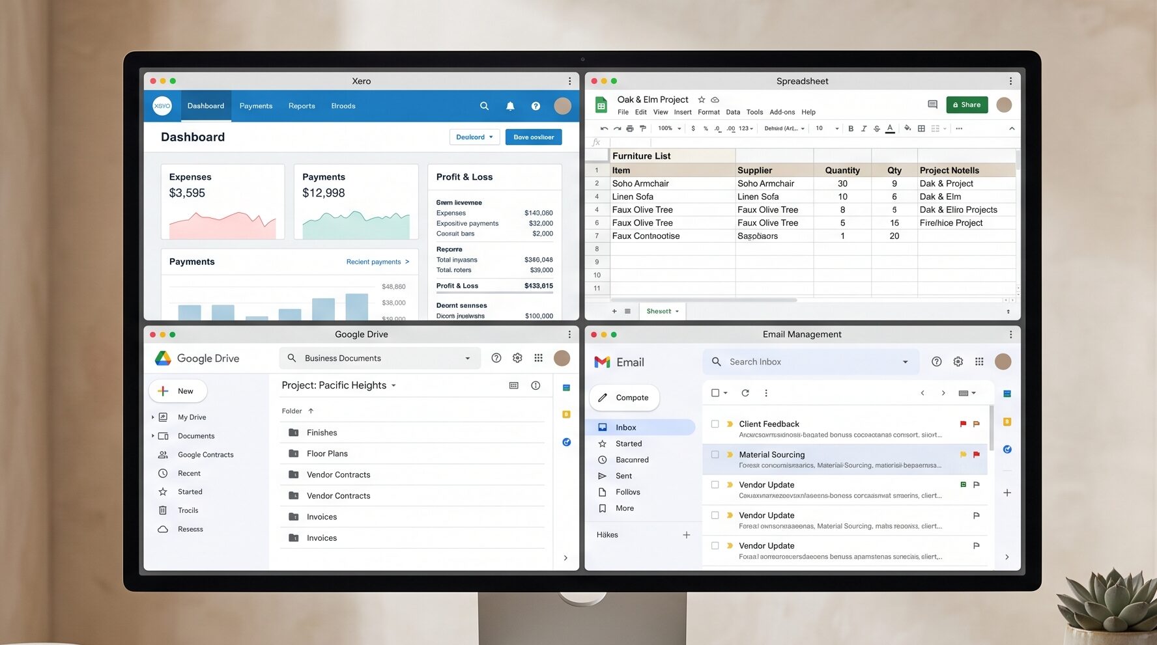Viewport: 1157px width, 645px height.
Task: Open the Xero notifications bell
Action: pyautogui.click(x=510, y=106)
